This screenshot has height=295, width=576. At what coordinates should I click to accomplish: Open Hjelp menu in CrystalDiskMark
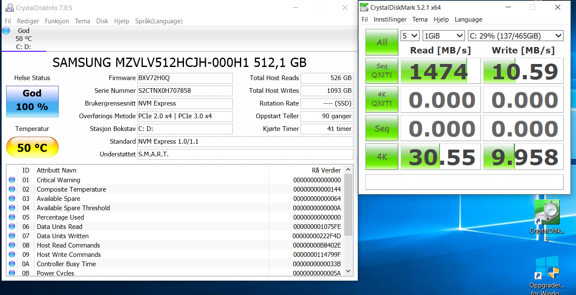coord(441,19)
